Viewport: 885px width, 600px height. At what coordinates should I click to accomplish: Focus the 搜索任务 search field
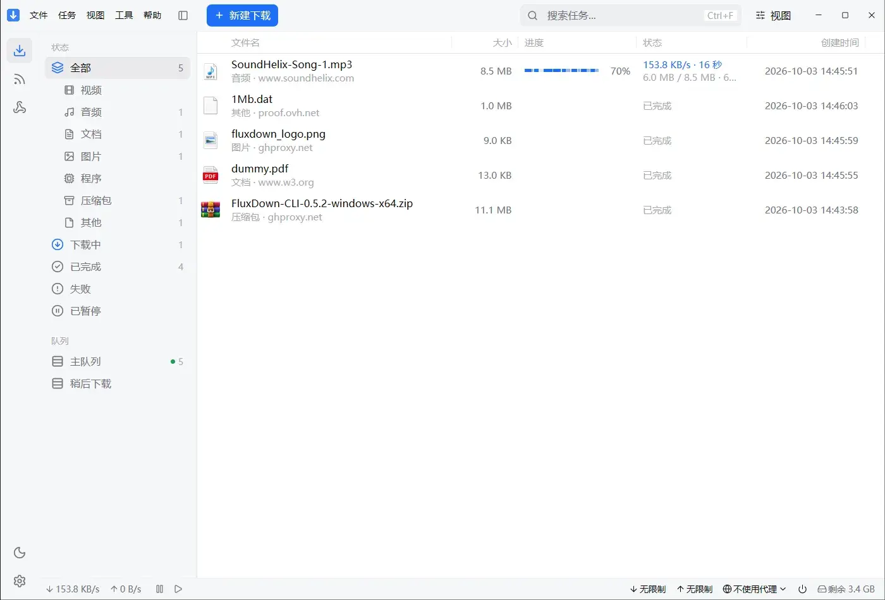click(x=630, y=15)
